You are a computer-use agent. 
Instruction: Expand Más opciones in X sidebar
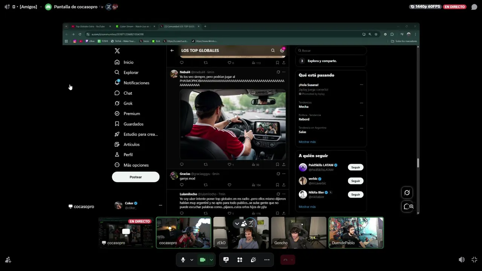(132, 165)
